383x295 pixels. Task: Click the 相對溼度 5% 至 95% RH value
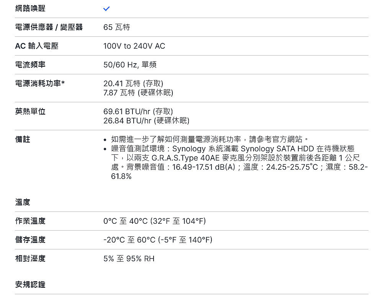point(129,259)
